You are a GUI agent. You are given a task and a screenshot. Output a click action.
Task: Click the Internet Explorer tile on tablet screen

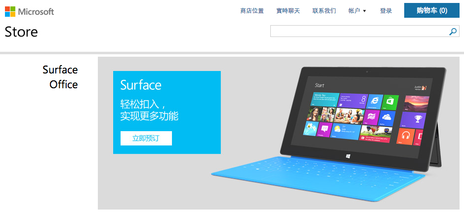click(x=375, y=102)
